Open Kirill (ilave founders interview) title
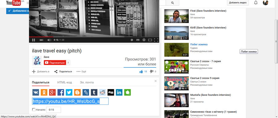This screenshot has height=118, width=278. click(x=208, y=28)
